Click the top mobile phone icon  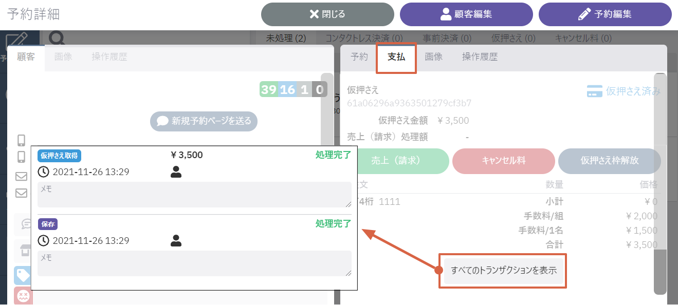pyautogui.click(x=21, y=140)
